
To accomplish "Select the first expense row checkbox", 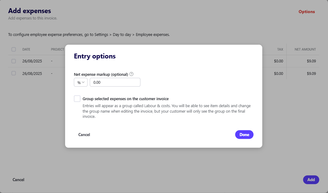I will pyautogui.click(x=14, y=61).
